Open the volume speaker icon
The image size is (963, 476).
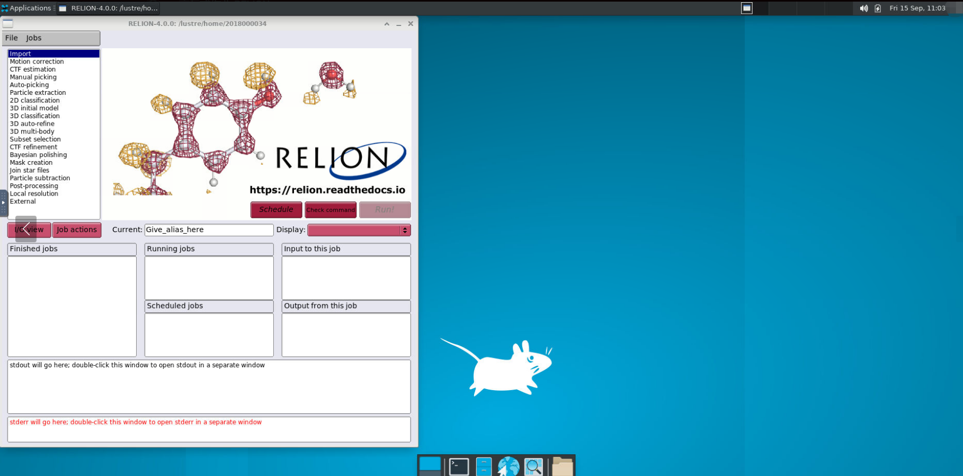(x=863, y=8)
